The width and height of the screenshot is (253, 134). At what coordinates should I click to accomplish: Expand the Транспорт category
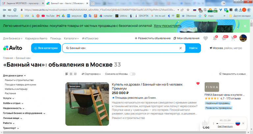(x=11, y=128)
